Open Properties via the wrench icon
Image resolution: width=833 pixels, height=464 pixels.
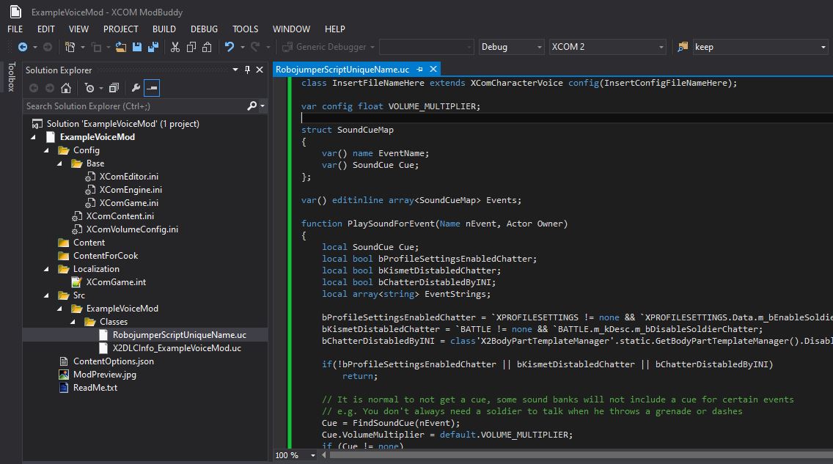(136, 88)
